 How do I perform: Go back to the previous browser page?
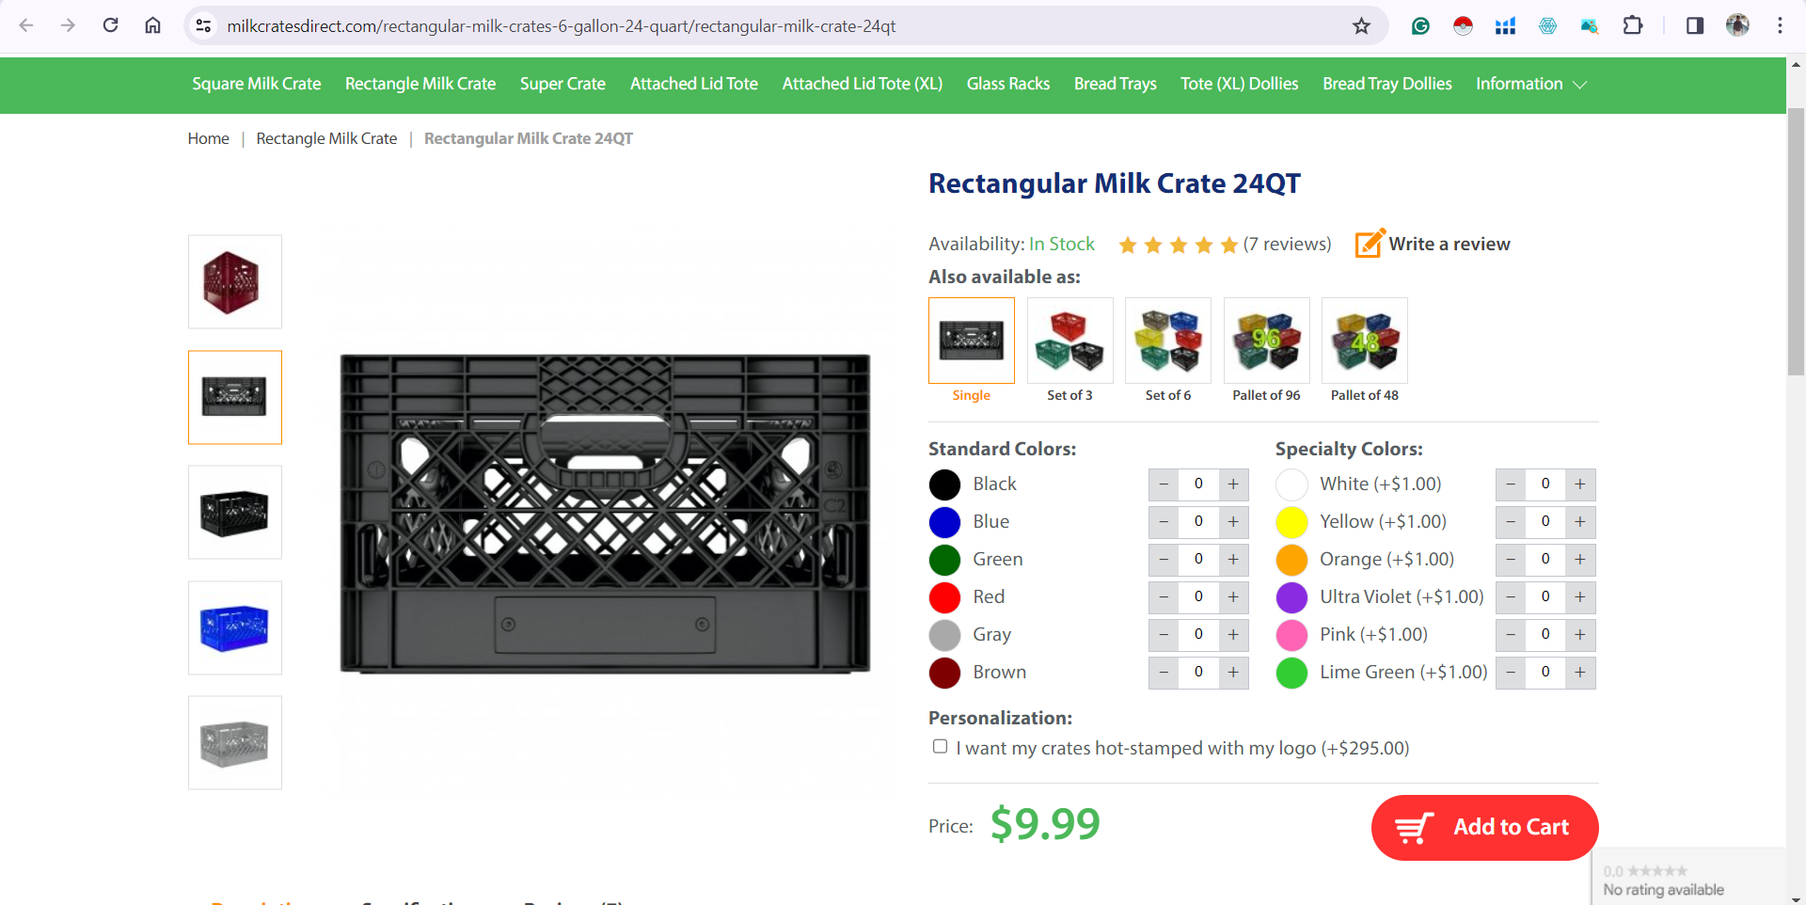click(x=26, y=25)
